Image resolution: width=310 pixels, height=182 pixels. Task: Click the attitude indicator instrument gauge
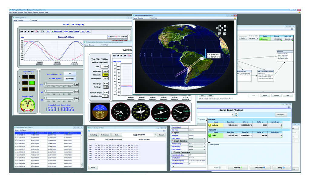(x=100, y=112)
